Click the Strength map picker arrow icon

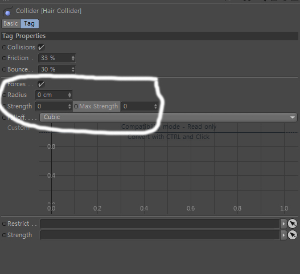293,235
